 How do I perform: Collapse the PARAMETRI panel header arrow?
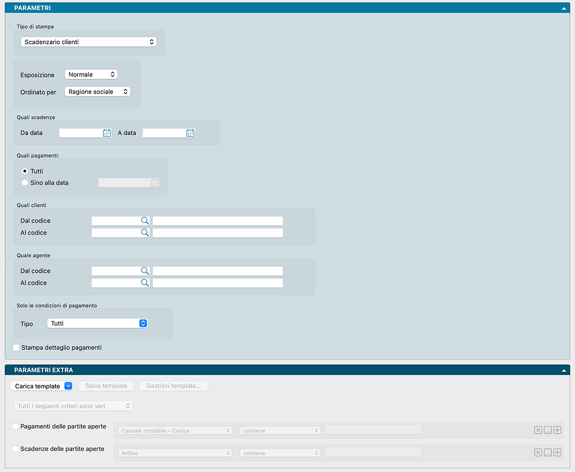pos(564,8)
